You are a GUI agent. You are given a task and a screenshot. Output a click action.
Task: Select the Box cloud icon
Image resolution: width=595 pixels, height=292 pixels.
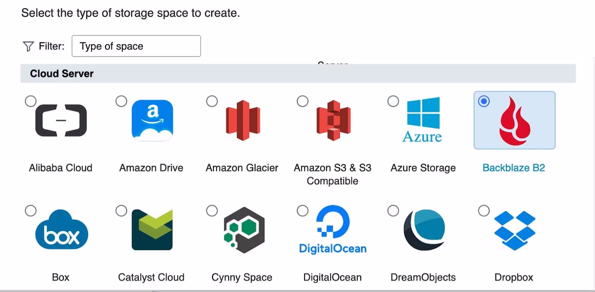tap(62, 230)
